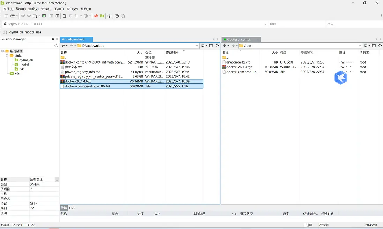Click the Session Manager search icon
Viewport: 383px width, 229px height.
pos(56,46)
